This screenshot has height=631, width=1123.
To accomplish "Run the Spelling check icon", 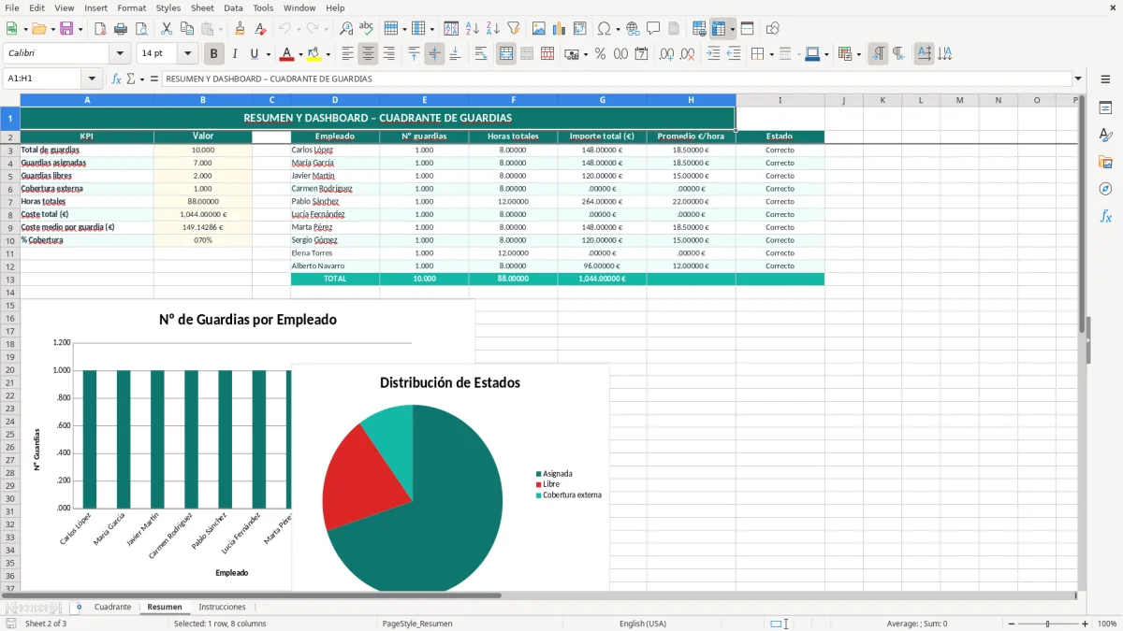I will tap(367, 29).
